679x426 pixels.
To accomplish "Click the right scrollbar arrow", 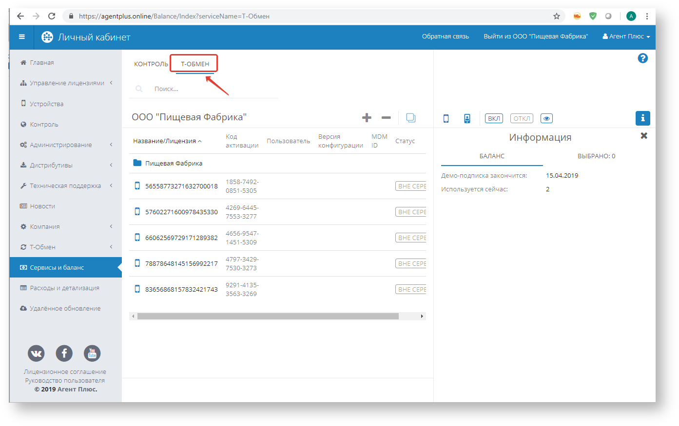I will tap(422, 316).
